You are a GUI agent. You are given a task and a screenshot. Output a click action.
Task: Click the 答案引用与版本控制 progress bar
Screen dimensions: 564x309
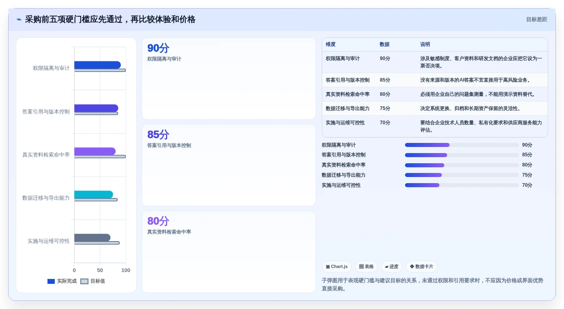coord(462,155)
